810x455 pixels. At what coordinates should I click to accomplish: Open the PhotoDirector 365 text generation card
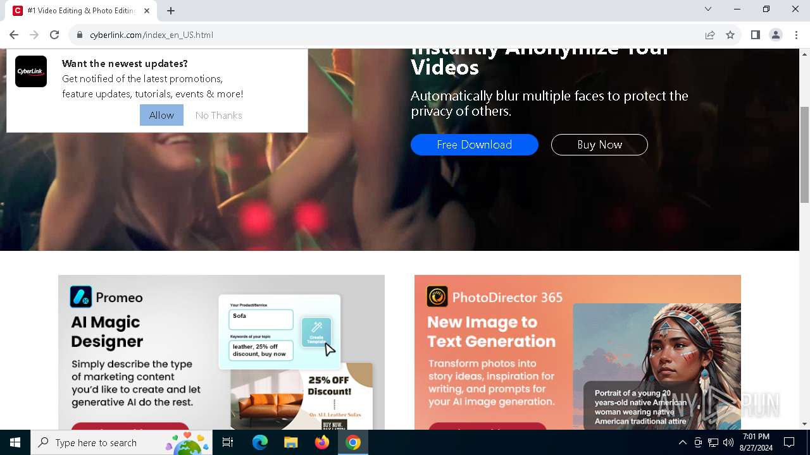coord(578,352)
